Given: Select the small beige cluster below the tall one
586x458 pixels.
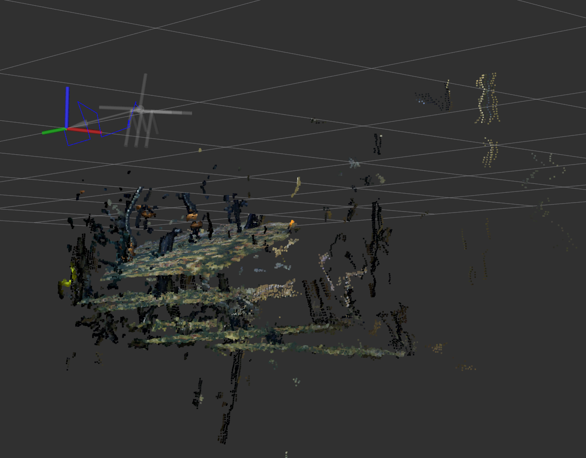Looking at the screenshot, I should [x=491, y=152].
